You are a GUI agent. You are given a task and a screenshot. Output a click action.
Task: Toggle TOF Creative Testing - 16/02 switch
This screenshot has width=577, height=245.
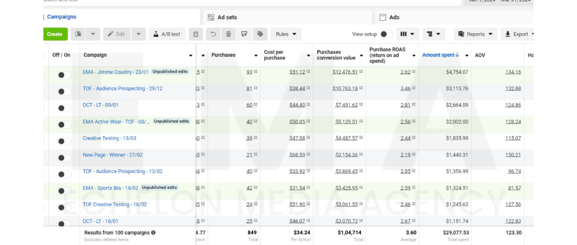(x=64, y=207)
